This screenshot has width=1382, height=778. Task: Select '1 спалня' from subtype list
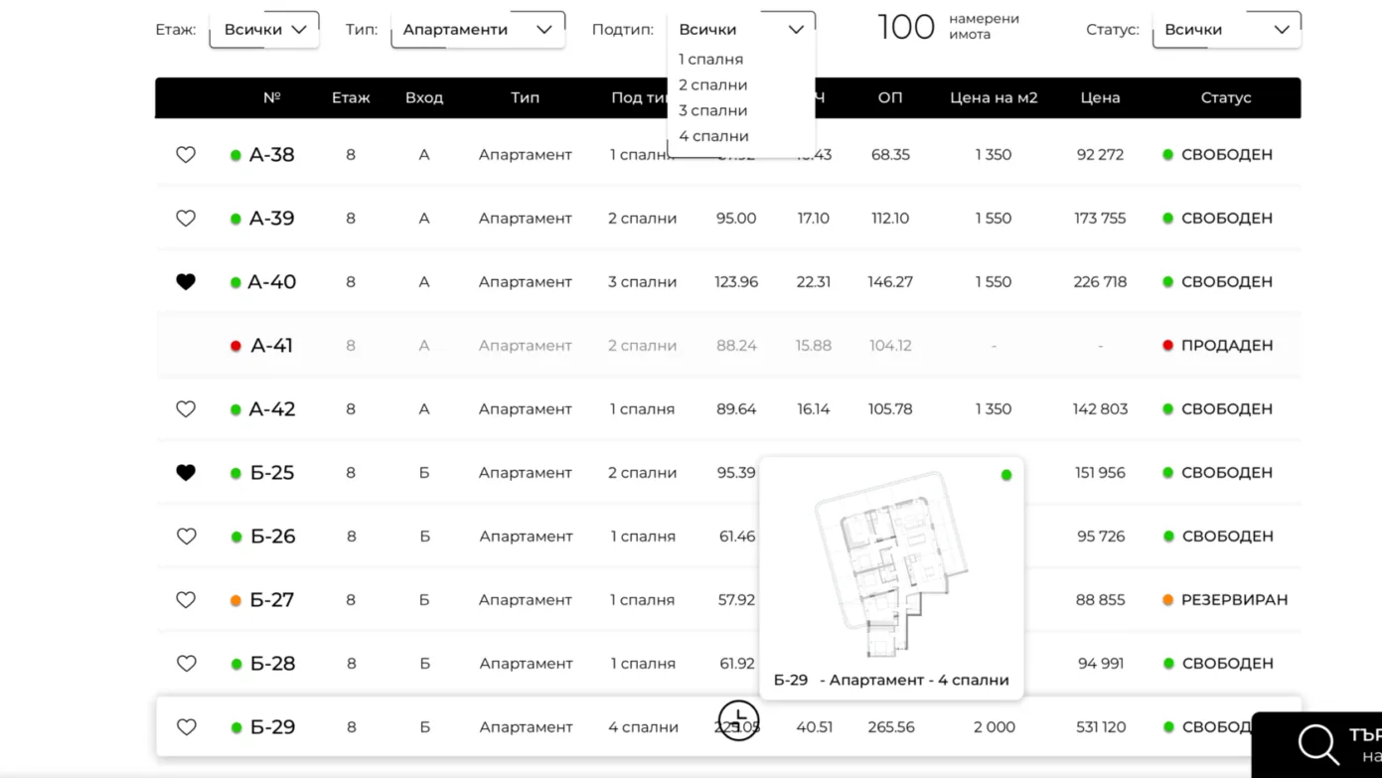(710, 60)
